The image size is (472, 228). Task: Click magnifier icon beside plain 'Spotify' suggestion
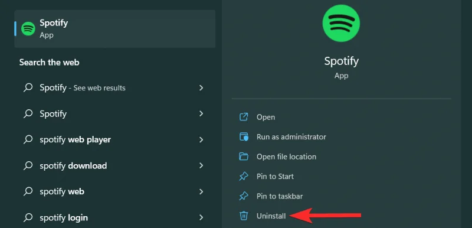28,113
